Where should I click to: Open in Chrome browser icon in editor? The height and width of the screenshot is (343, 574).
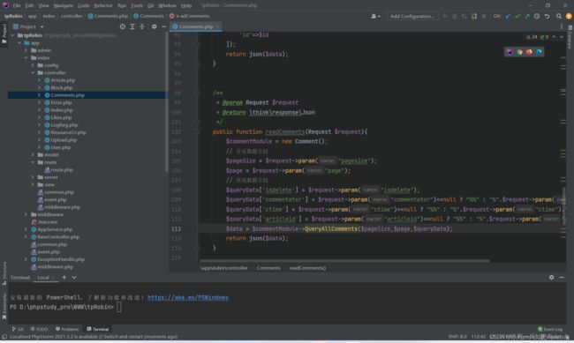click(x=519, y=52)
